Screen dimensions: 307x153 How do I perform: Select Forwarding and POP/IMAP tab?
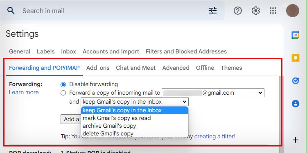tap(44, 68)
